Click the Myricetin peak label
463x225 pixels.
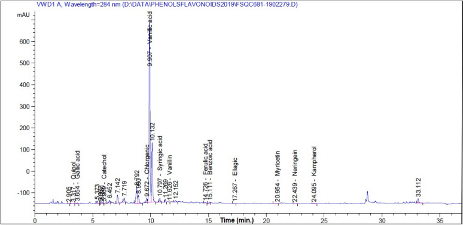coord(278,164)
